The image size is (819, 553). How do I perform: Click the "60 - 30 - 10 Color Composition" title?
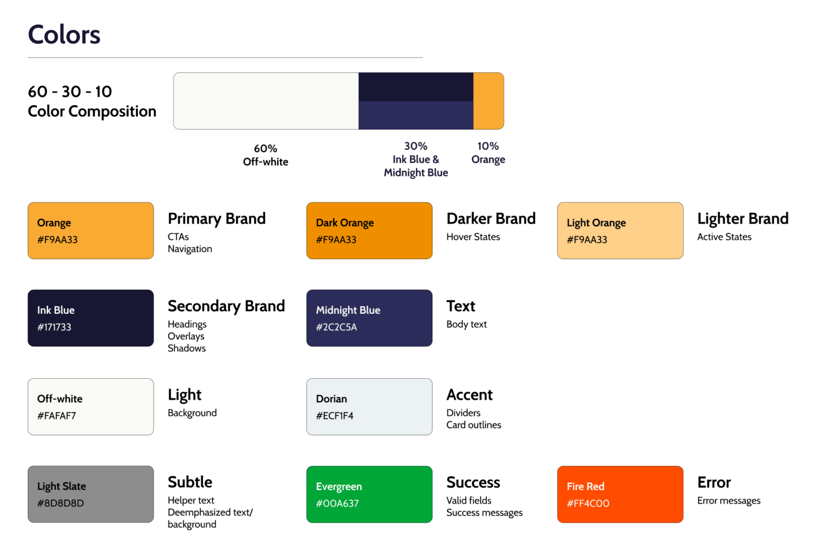(x=92, y=101)
